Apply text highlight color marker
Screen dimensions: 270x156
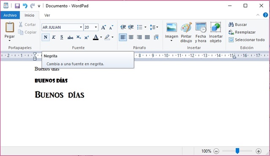(107, 37)
